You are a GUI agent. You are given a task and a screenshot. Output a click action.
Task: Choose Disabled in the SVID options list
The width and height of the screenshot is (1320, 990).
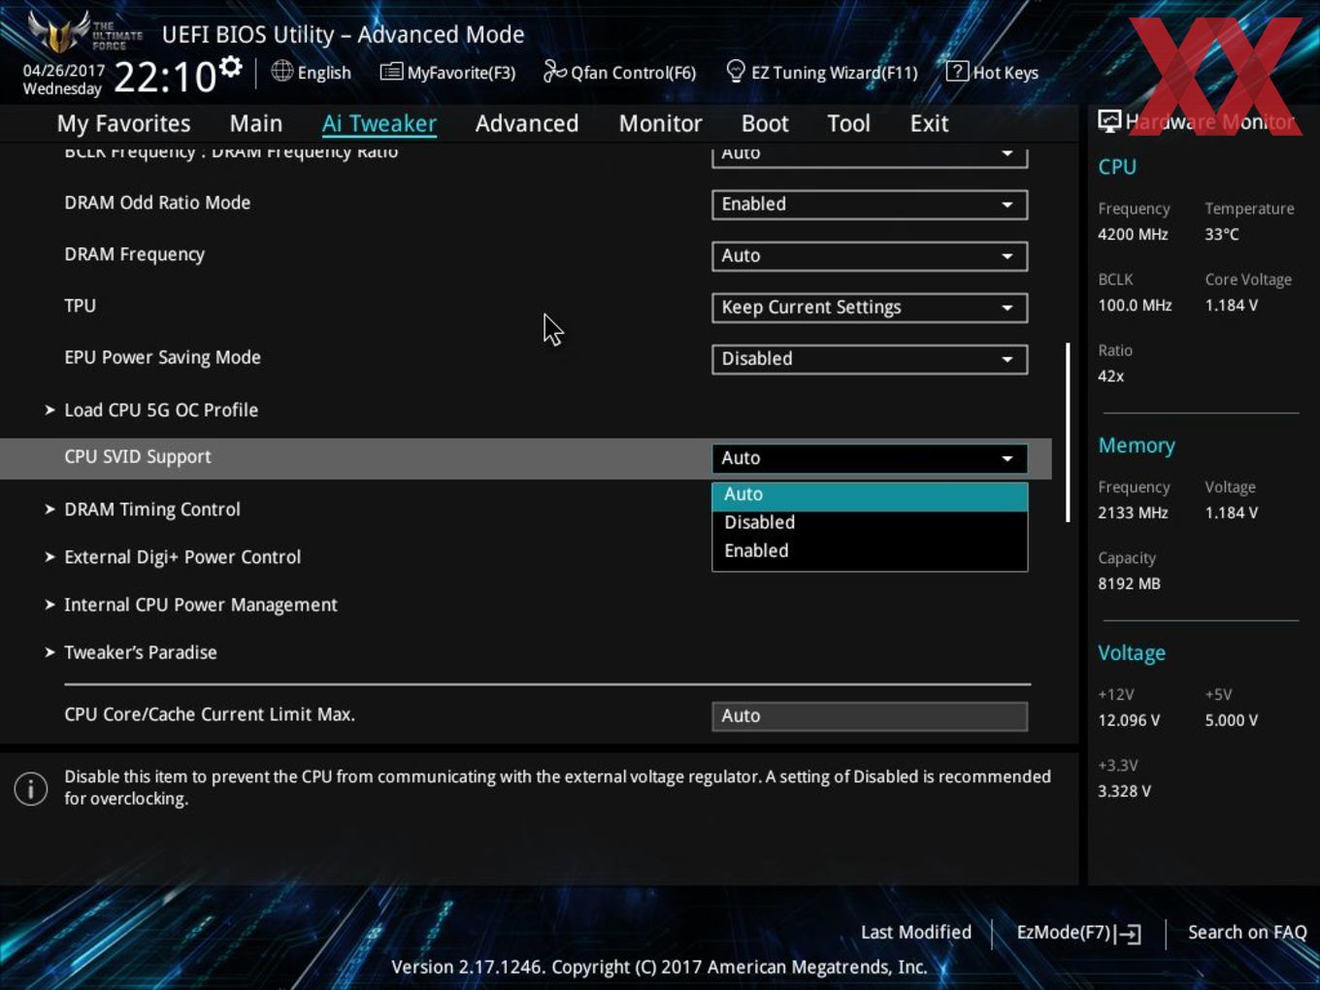click(870, 522)
